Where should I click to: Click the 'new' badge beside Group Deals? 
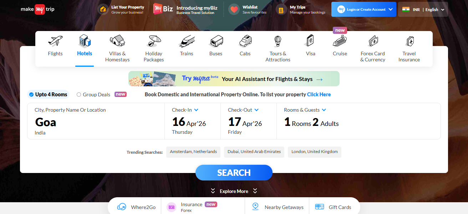121,95
